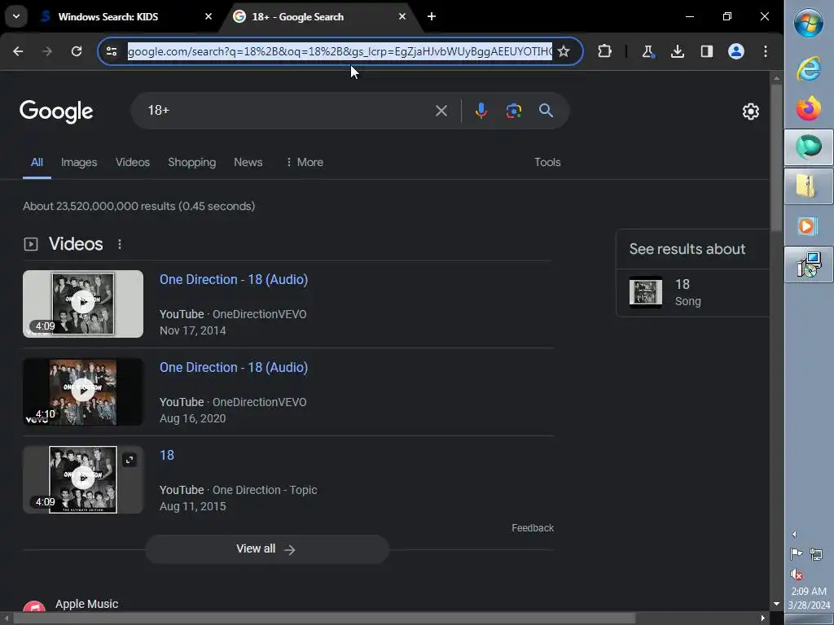Click the Google search text box
This screenshot has height=625, width=834.
click(288, 111)
